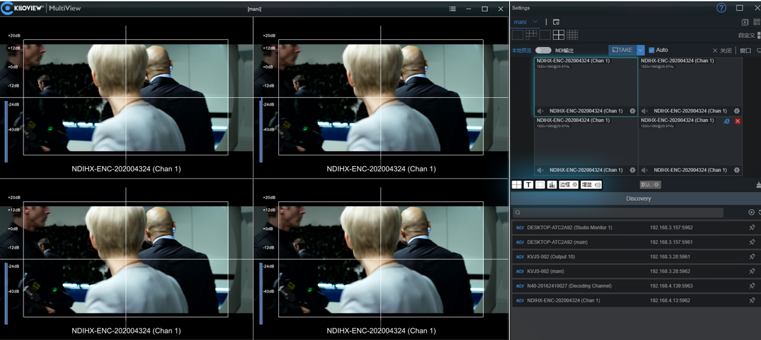Click bottom-right video pane in MultiView
761x340 pixels.
click(x=381, y=259)
